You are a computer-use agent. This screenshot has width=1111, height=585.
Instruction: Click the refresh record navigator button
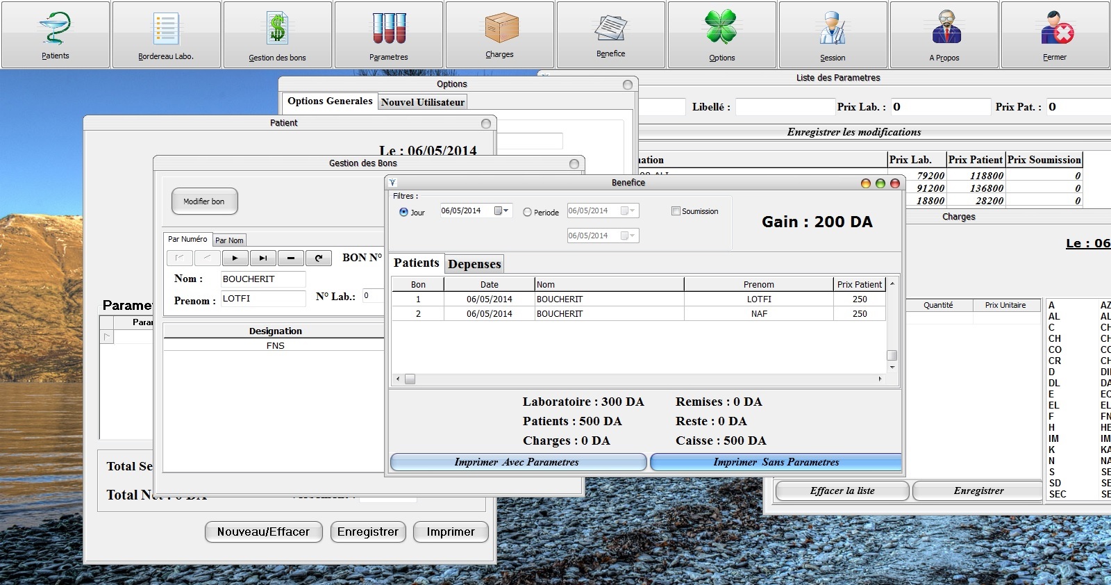coord(319,258)
